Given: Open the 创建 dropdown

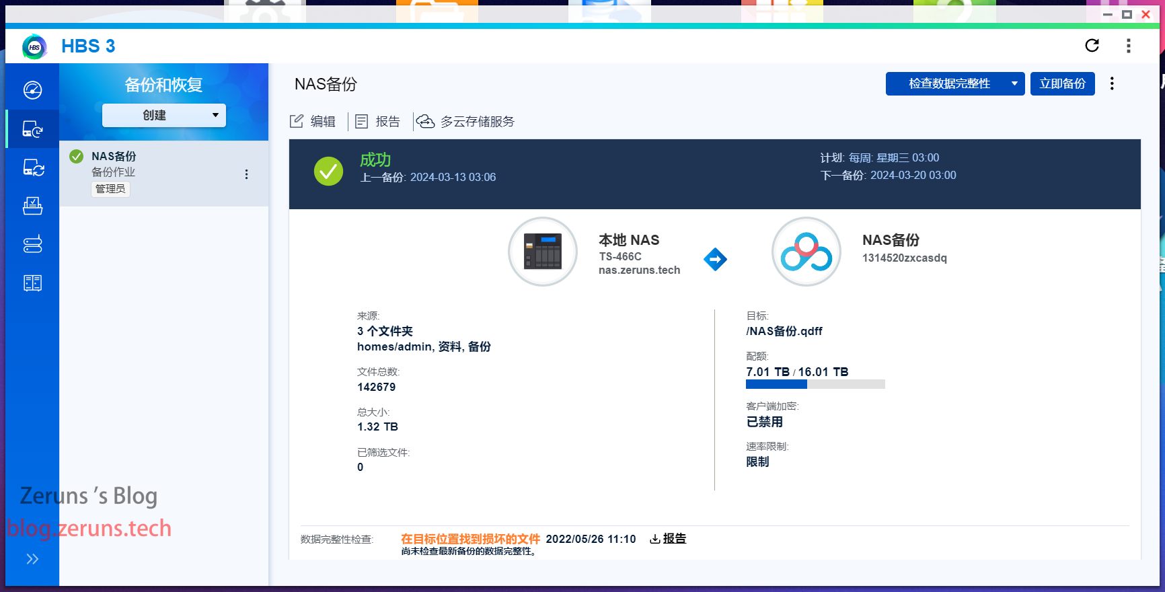Looking at the screenshot, I should coord(164,115).
